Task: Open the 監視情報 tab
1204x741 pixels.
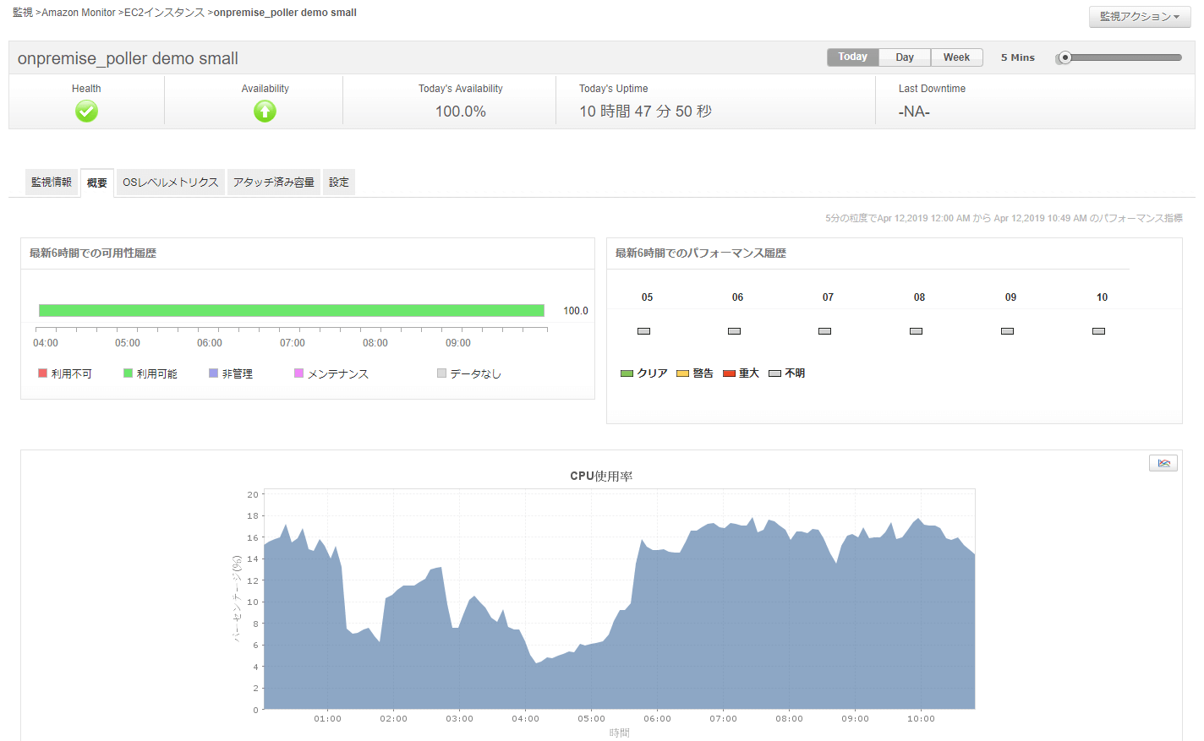Action: [x=52, y=183]
